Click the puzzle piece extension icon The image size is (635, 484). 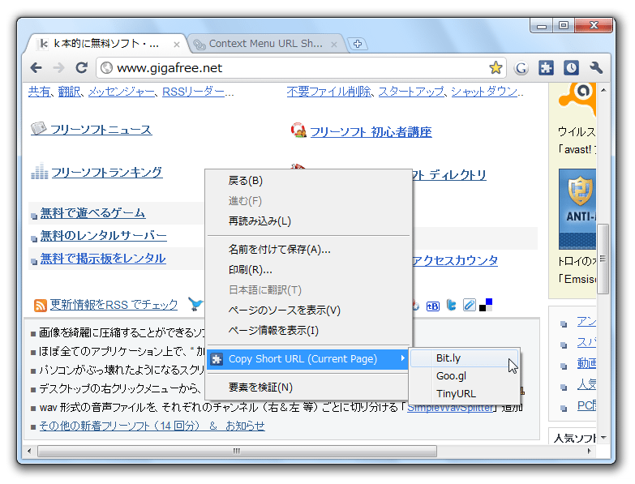546,67
